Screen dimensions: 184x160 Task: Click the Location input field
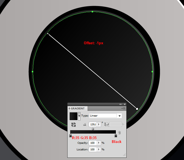(x=93, y=150)
